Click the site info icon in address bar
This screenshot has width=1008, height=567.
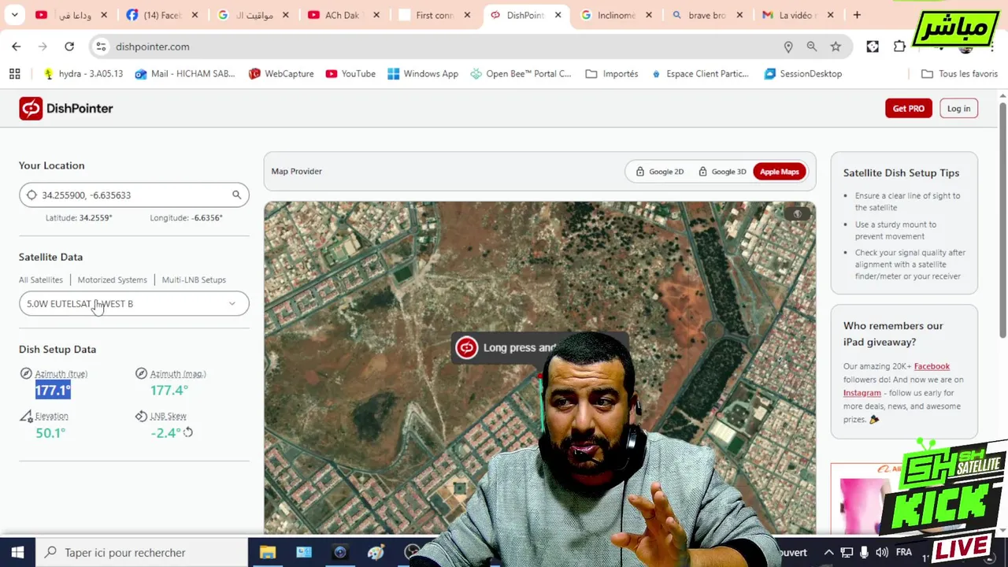tap(101, 46)
